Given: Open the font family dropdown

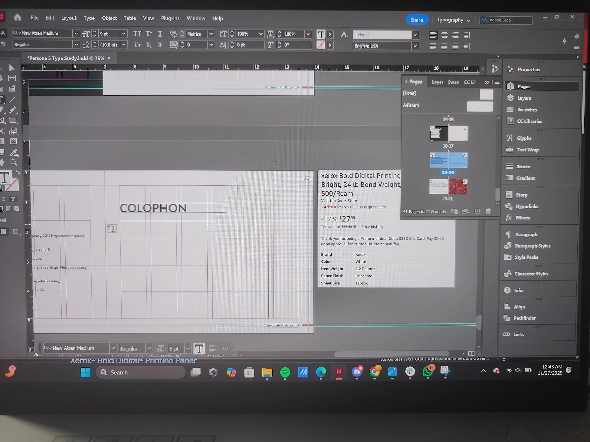Looking at the screenshot, I should (x=76, y=33).
